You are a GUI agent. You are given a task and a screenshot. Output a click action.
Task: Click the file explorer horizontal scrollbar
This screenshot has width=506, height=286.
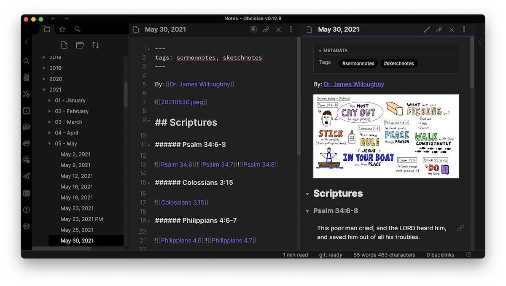(62, 248)
